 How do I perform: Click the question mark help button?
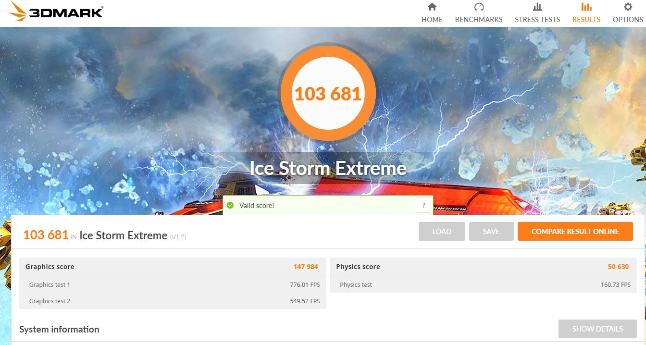pos(423,206)
